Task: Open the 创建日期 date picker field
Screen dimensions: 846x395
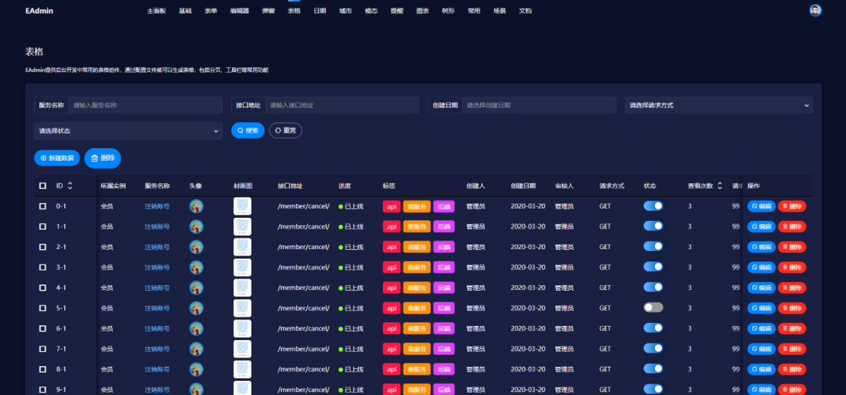Action: 539,105
